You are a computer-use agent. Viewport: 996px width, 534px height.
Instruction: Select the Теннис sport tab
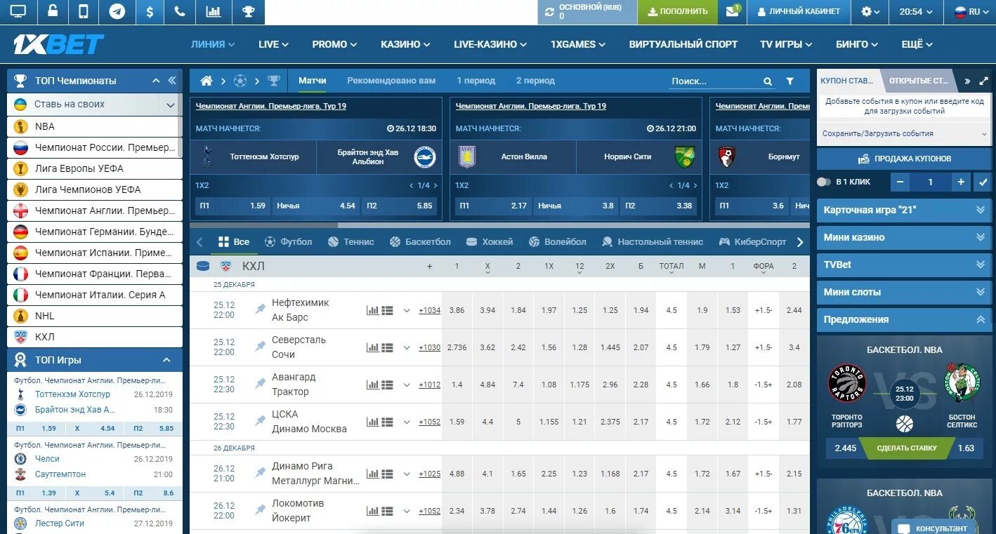pyautogui.click(x=350, y=241)
